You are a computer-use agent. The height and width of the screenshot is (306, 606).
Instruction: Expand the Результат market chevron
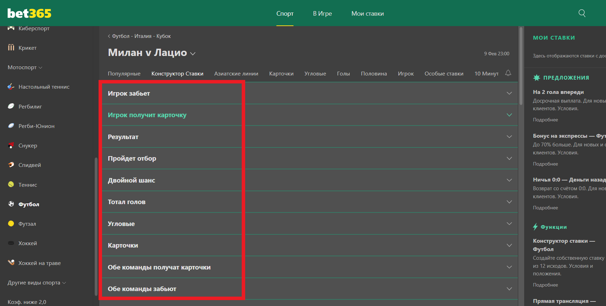click(509, 137)
